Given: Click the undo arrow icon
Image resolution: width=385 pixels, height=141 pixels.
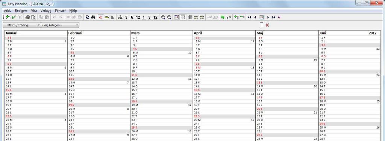Looking at the screenshot, I should tap(55, 17).
